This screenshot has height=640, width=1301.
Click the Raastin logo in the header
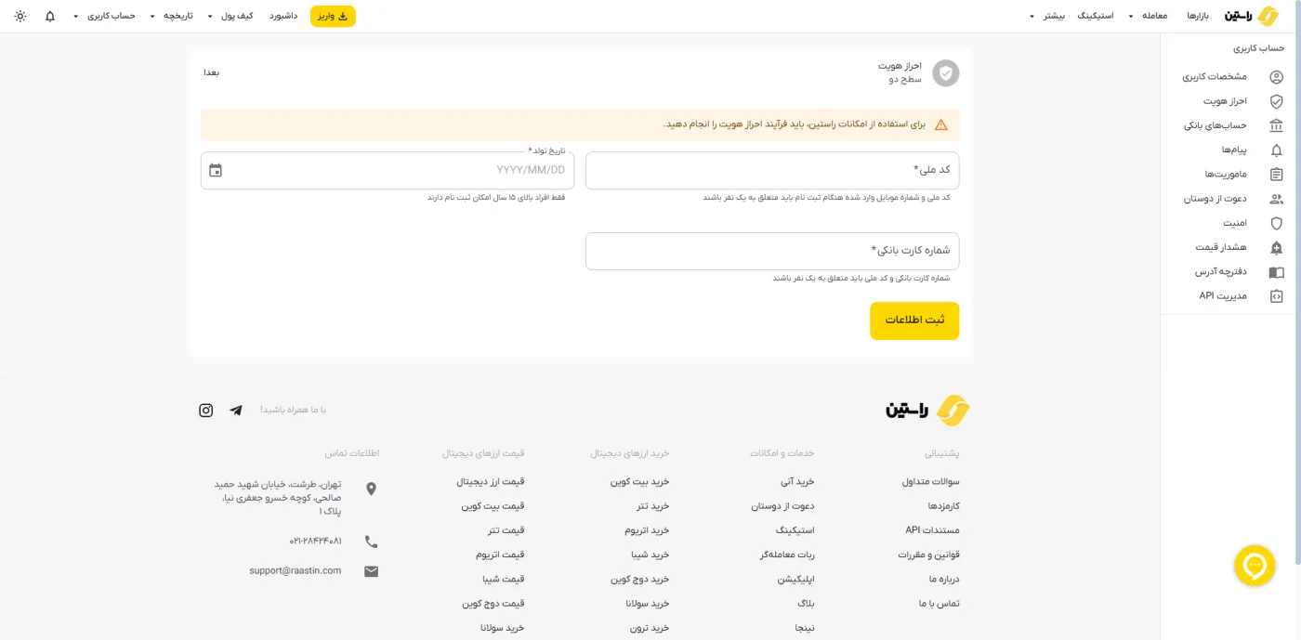point(1252,16)
